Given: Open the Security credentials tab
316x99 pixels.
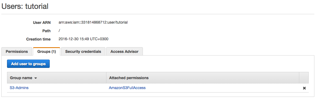Looking at the screenshot, I should (x=83, y=52).
